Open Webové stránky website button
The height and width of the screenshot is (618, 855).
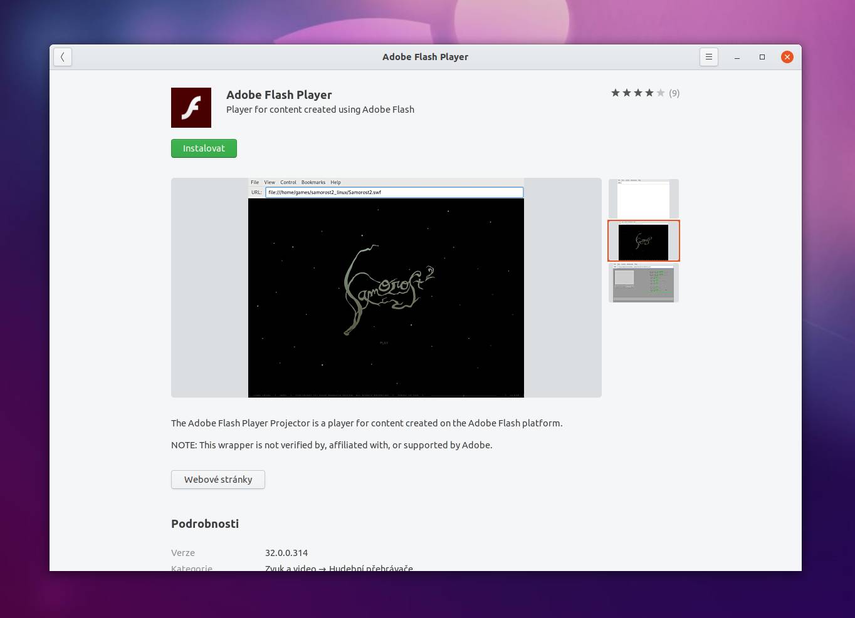tap(218, 480)
